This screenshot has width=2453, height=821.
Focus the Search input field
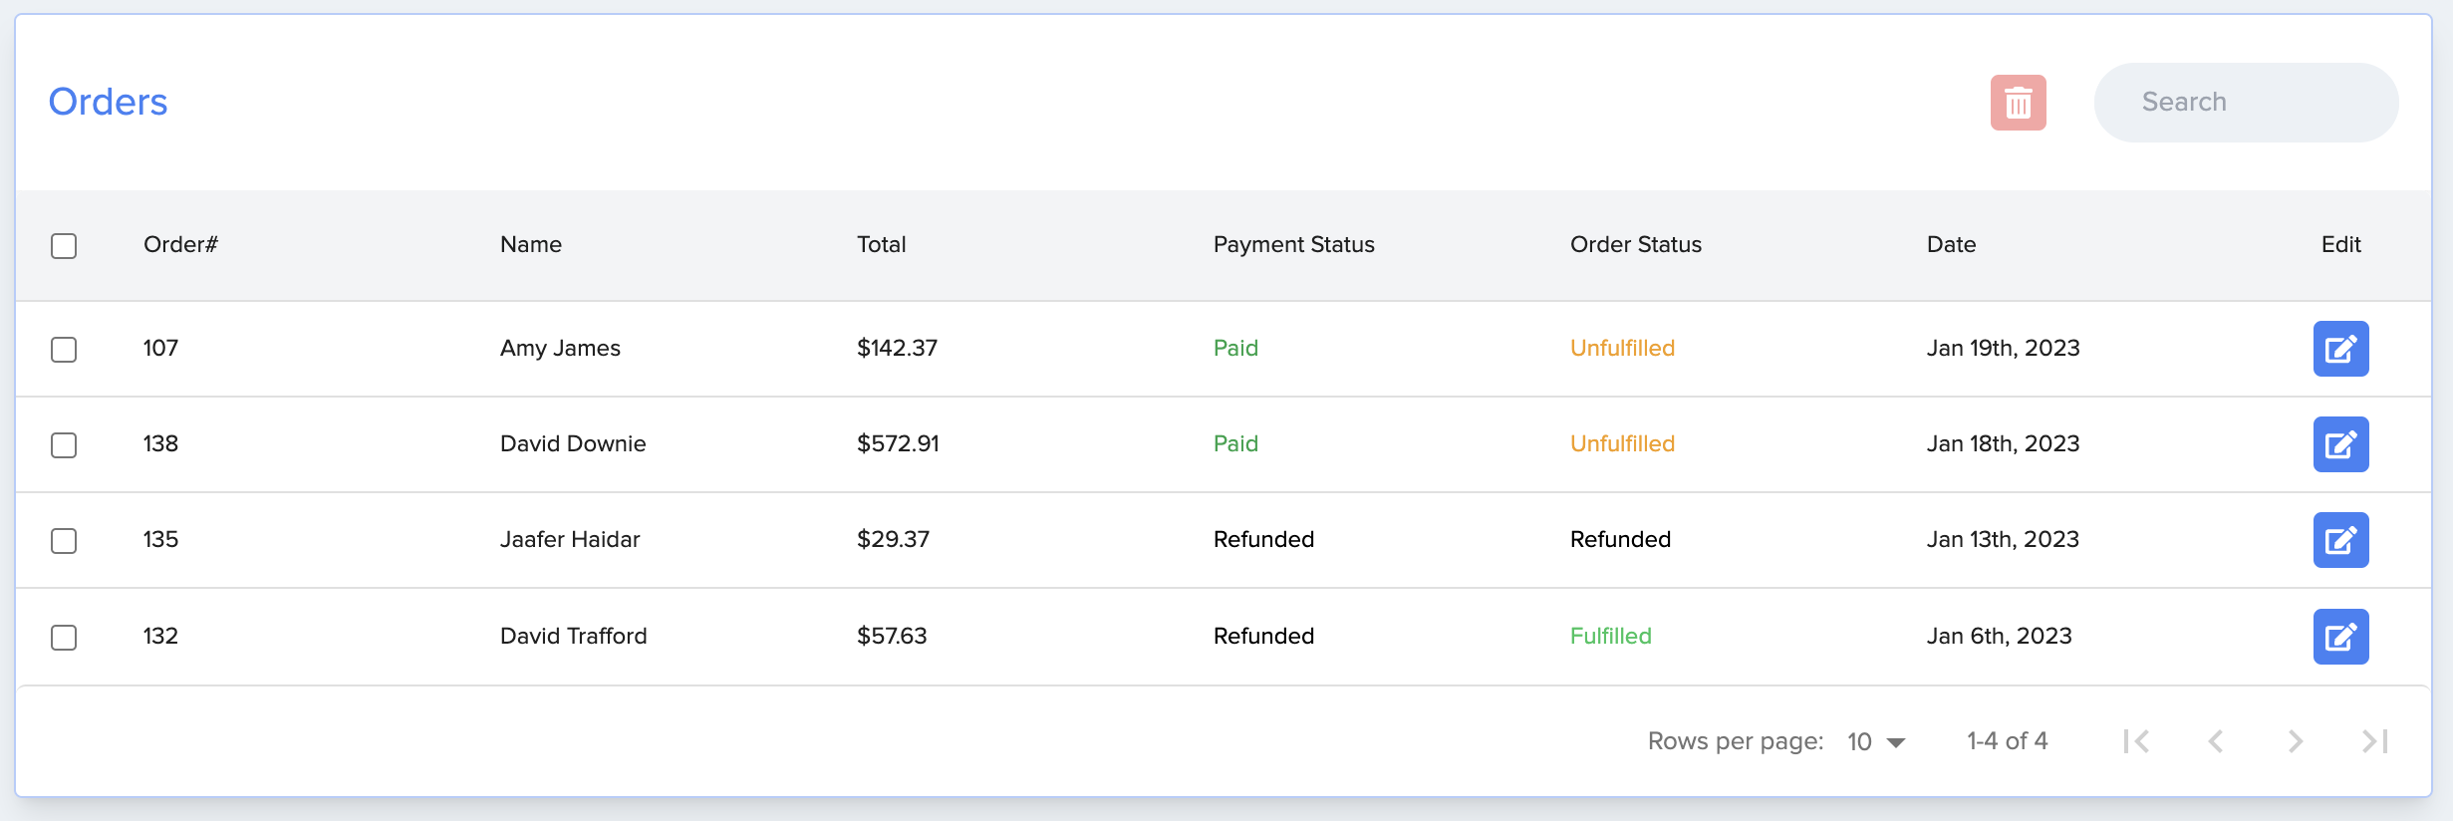2246,103
